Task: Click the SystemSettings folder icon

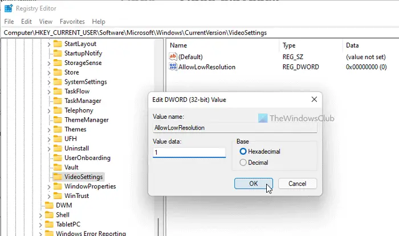Action: (x=58, y=82)
